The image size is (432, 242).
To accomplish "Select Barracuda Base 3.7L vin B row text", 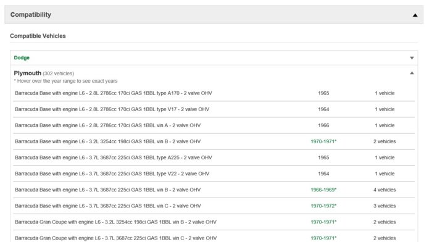I will (x=108, y=190).
